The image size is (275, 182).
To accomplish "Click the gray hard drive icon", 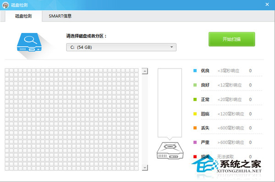I will [170, 150].
